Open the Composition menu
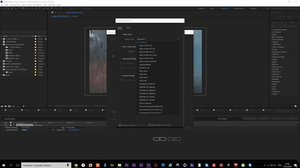This screenshot has width=300, height=168. [15, 5]
